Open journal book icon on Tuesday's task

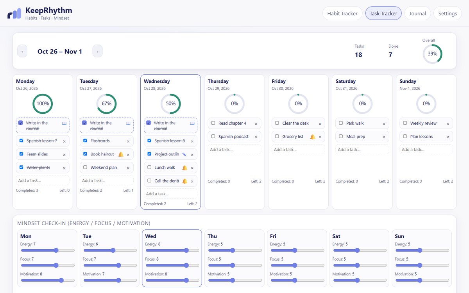[128, 123]
